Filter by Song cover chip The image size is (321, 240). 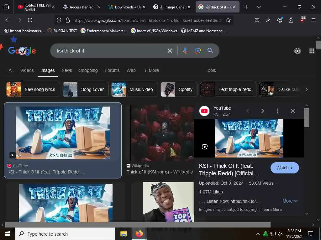86,89
